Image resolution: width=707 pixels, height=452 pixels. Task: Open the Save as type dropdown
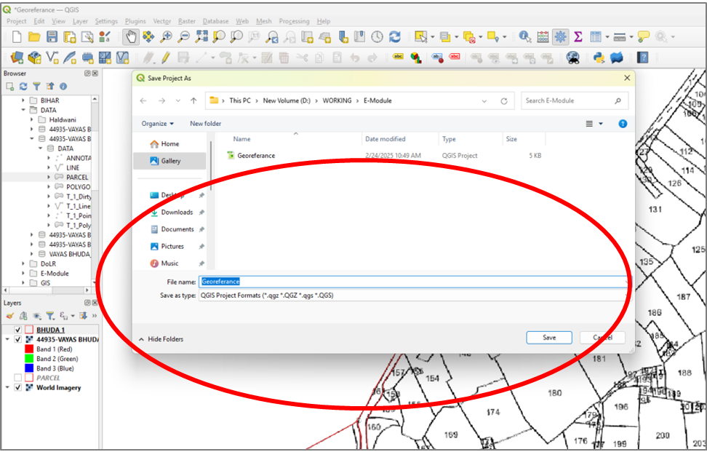[412, 296]
